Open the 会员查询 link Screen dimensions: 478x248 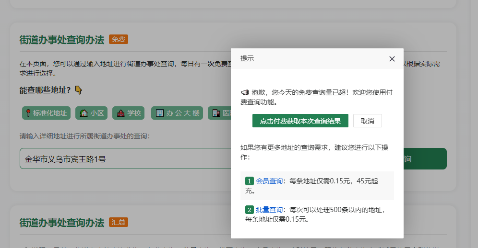[x=269, y=181]
